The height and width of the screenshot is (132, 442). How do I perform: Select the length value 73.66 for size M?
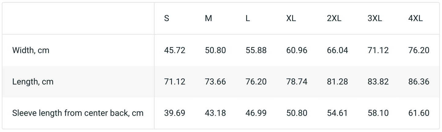coord(215,82)
